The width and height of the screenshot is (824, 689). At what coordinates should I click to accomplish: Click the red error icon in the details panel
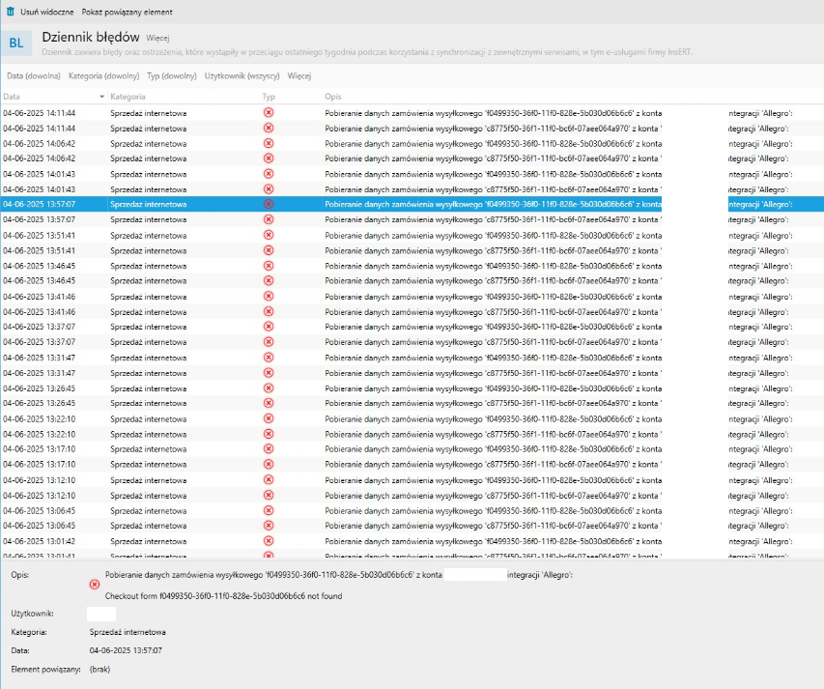tap(94, 584)
